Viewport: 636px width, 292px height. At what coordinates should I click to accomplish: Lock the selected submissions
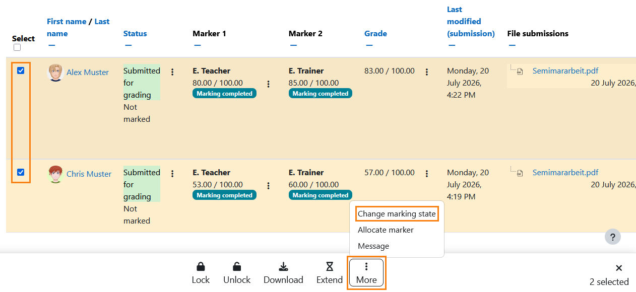pos(201,273)
